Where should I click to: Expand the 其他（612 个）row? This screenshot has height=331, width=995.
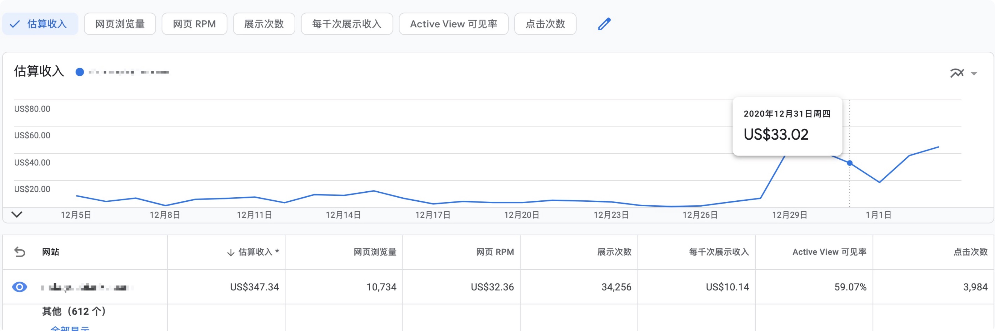pos(74,311)
